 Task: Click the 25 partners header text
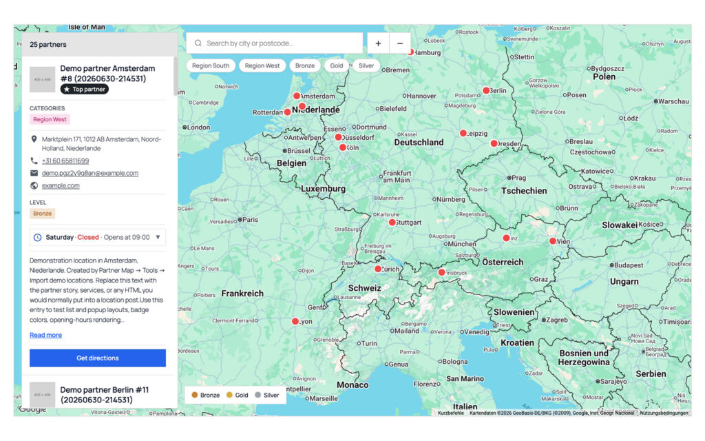[48, 45]
